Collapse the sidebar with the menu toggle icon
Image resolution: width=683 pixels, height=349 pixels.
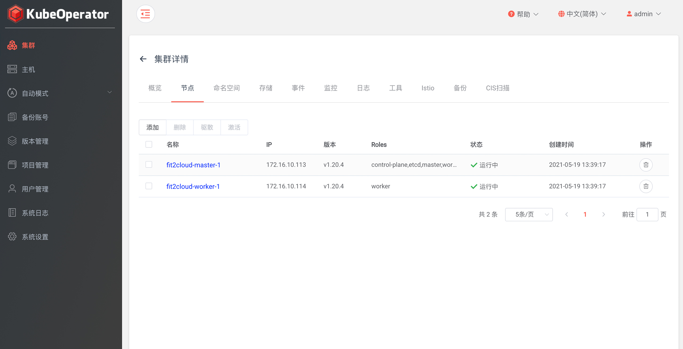(x=145, y=14)
